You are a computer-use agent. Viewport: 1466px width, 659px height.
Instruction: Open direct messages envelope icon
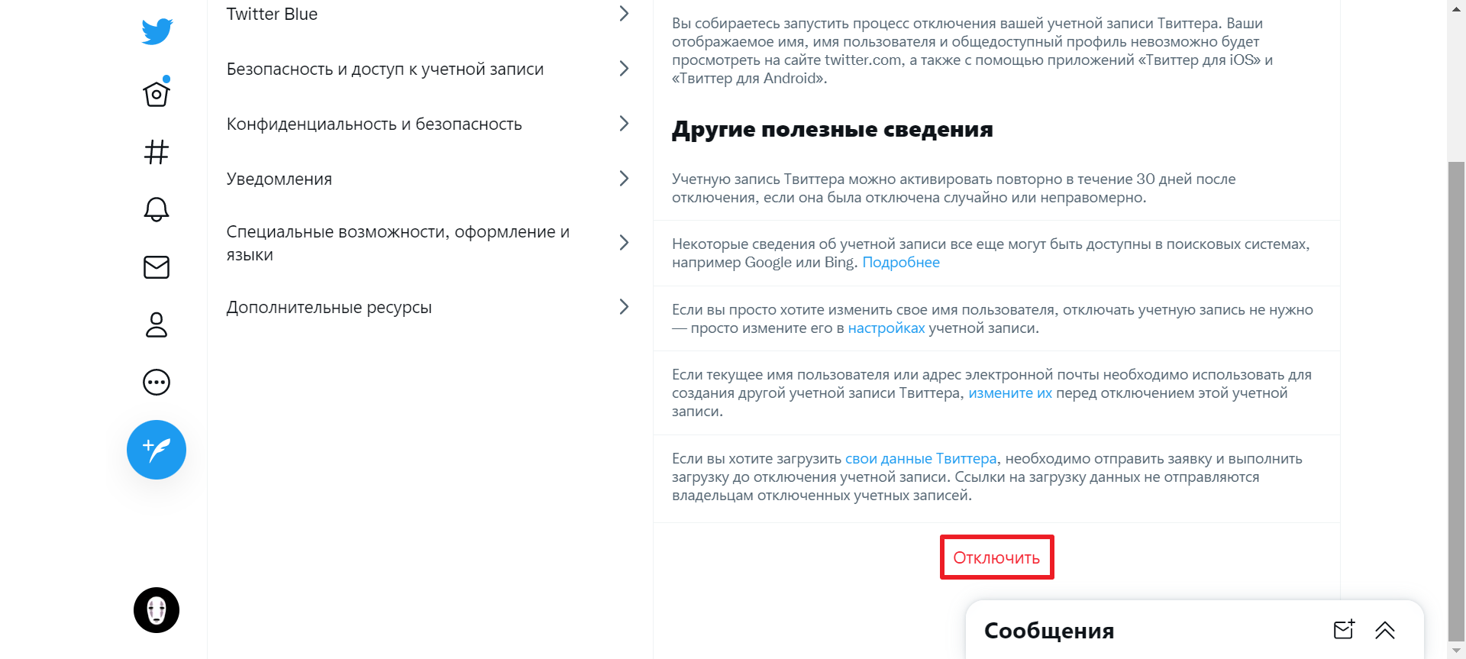click(156, 267)
